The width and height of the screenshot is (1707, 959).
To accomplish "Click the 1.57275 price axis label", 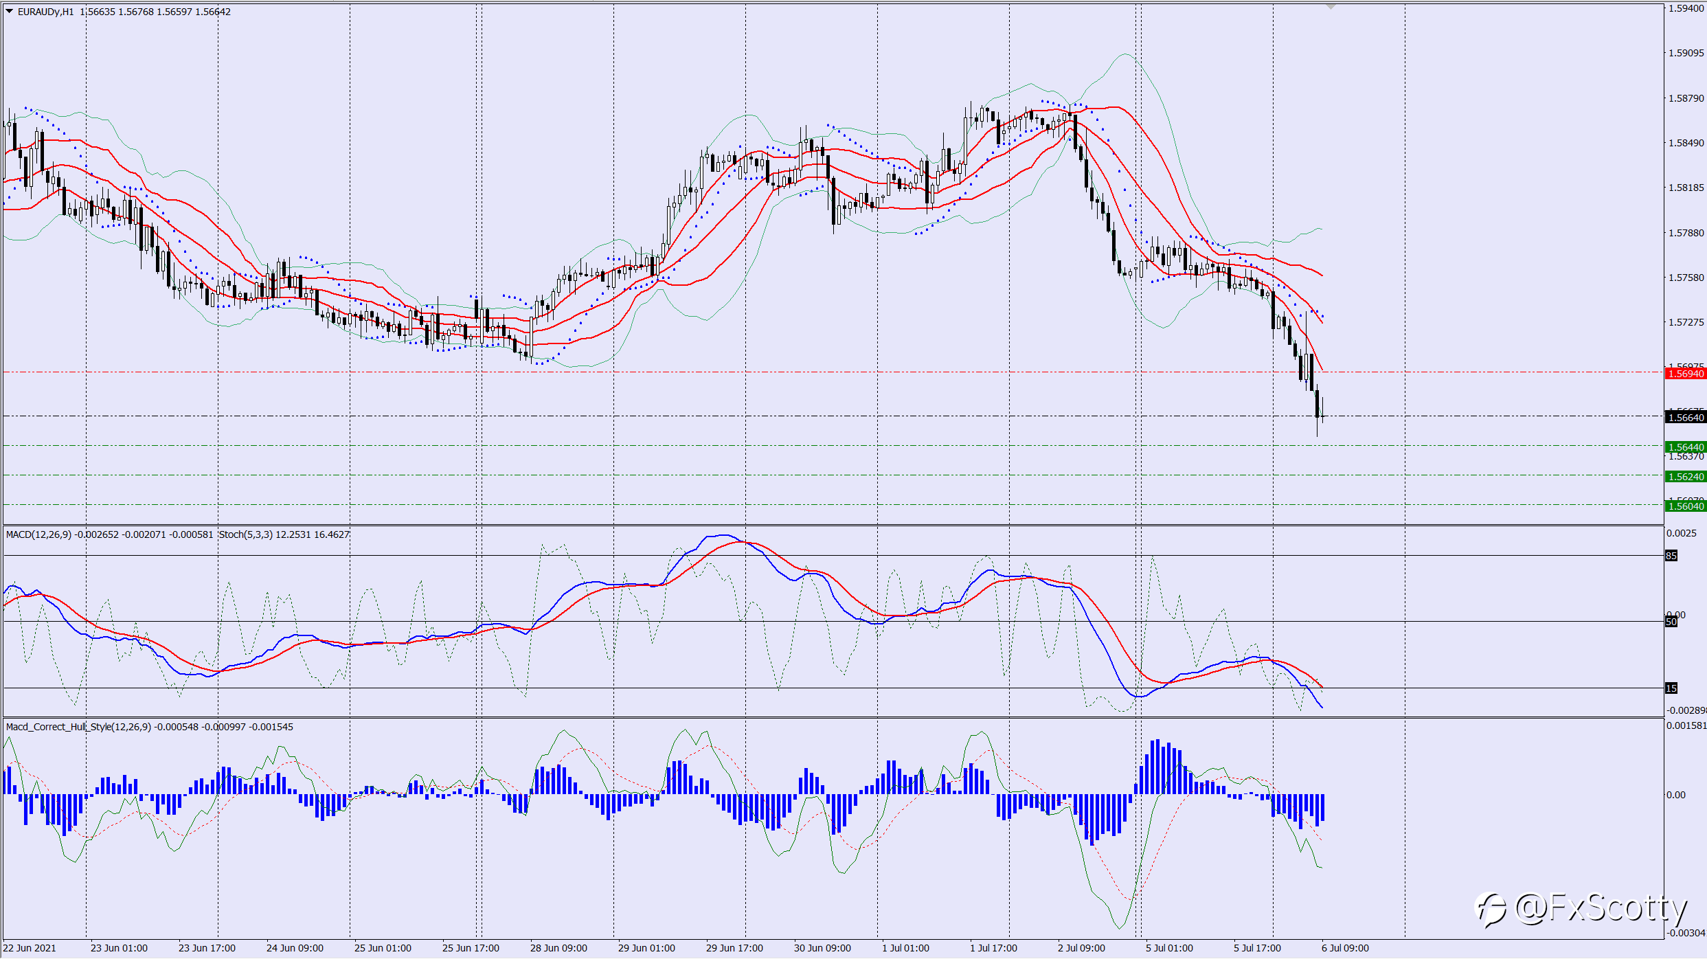I will [1686, 322].
